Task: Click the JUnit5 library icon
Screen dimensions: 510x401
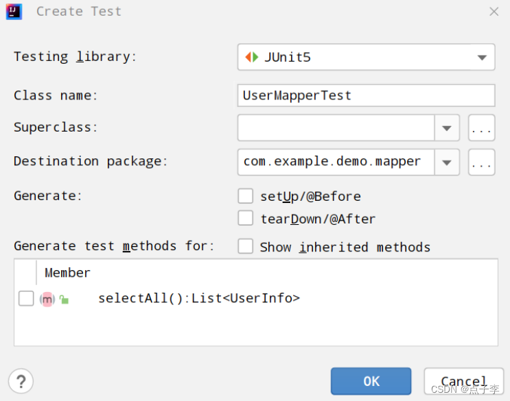Action: click(251, 57)
